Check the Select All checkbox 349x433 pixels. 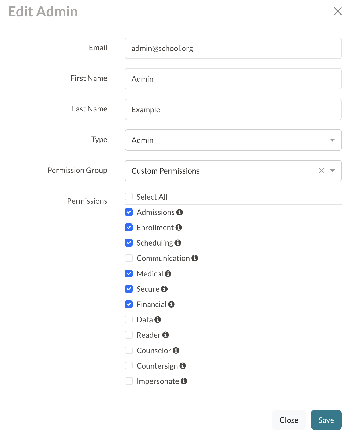click(x=129, y=197)
